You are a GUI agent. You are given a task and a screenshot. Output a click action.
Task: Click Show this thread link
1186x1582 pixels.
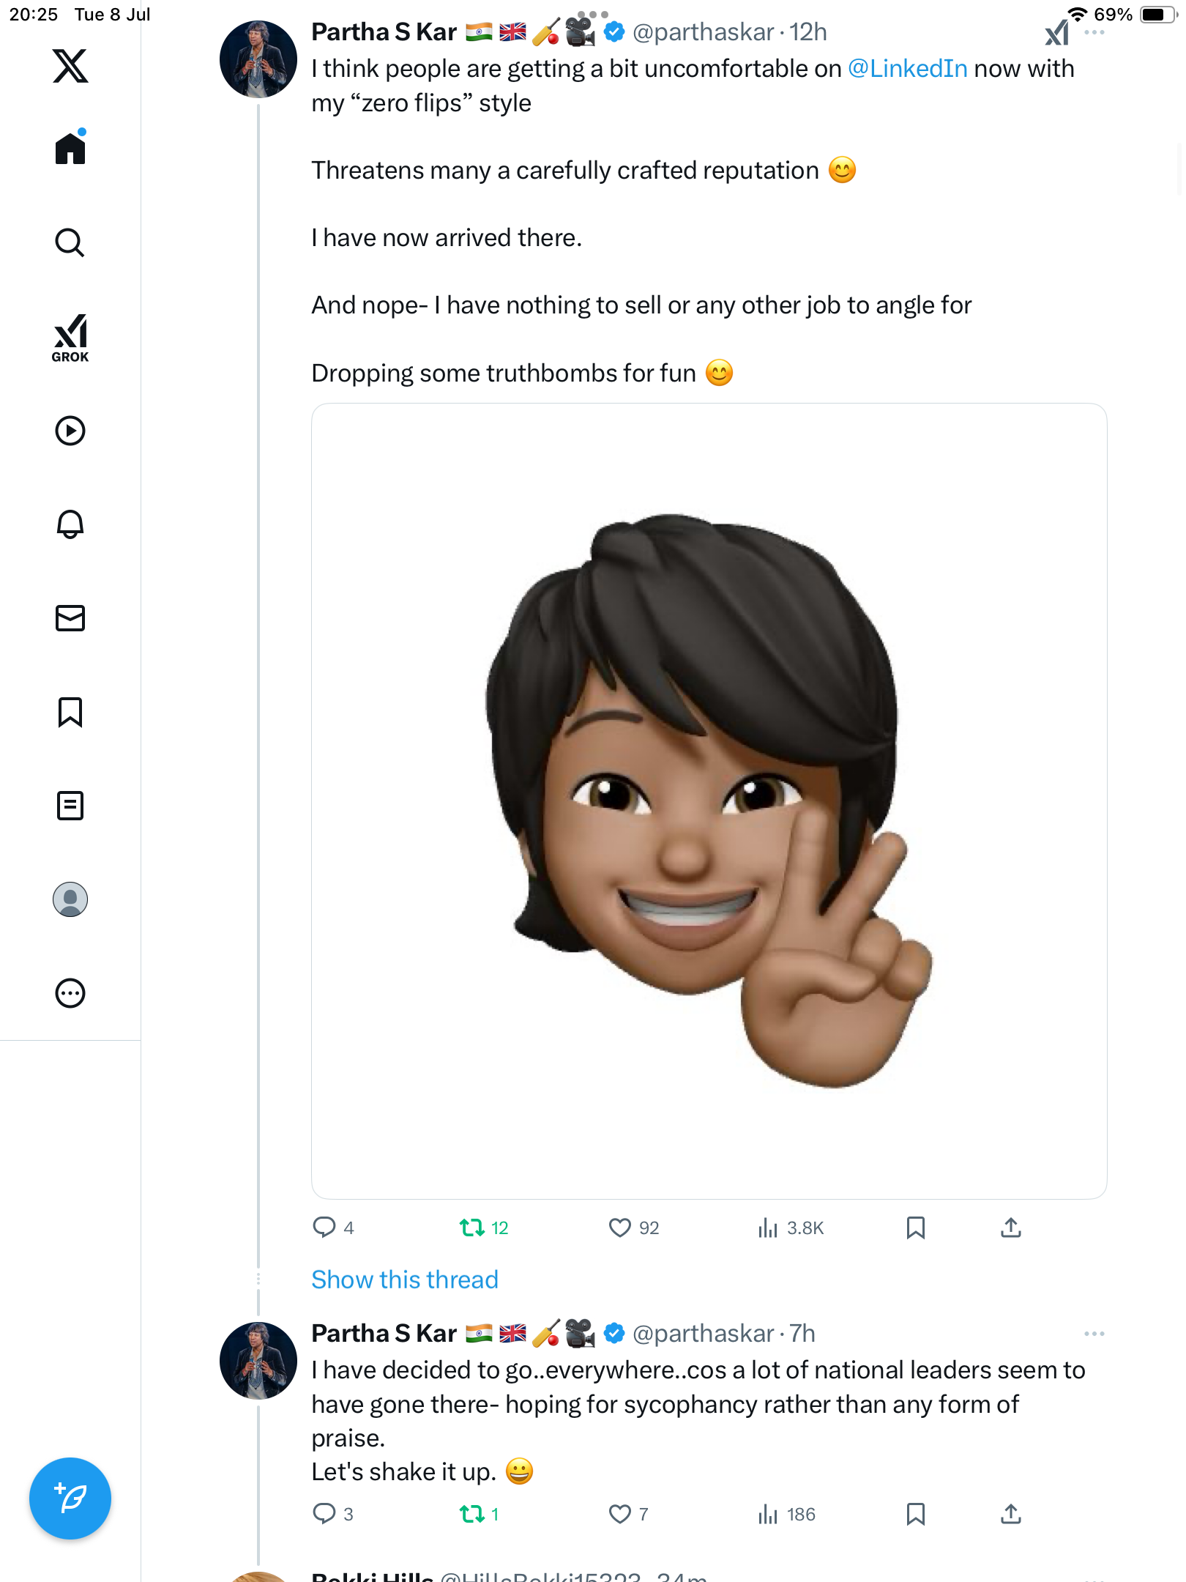405,1280
